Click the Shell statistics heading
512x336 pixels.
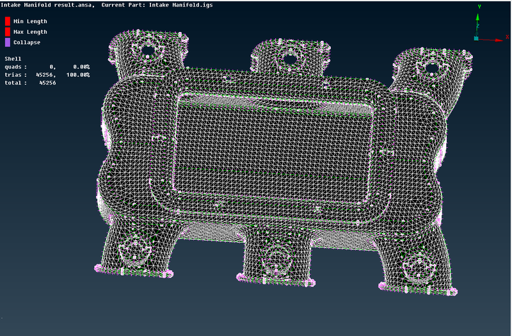13,58
